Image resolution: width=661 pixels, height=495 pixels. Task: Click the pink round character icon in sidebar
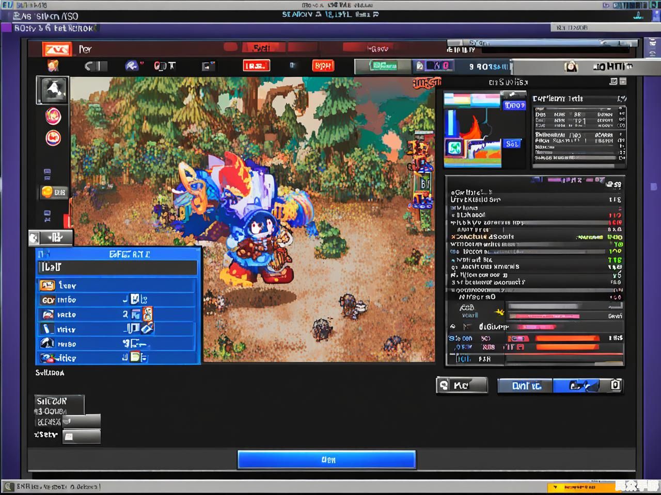pos(53,116)
